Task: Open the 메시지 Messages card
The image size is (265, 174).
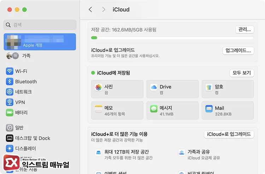Action: point(172,110)
